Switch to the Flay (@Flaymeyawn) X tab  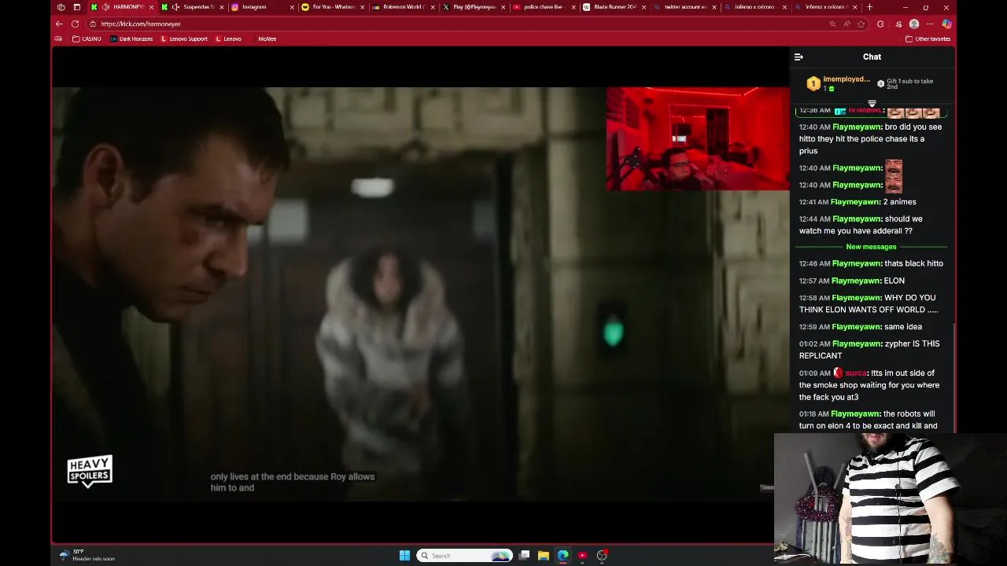pos(473,7)
